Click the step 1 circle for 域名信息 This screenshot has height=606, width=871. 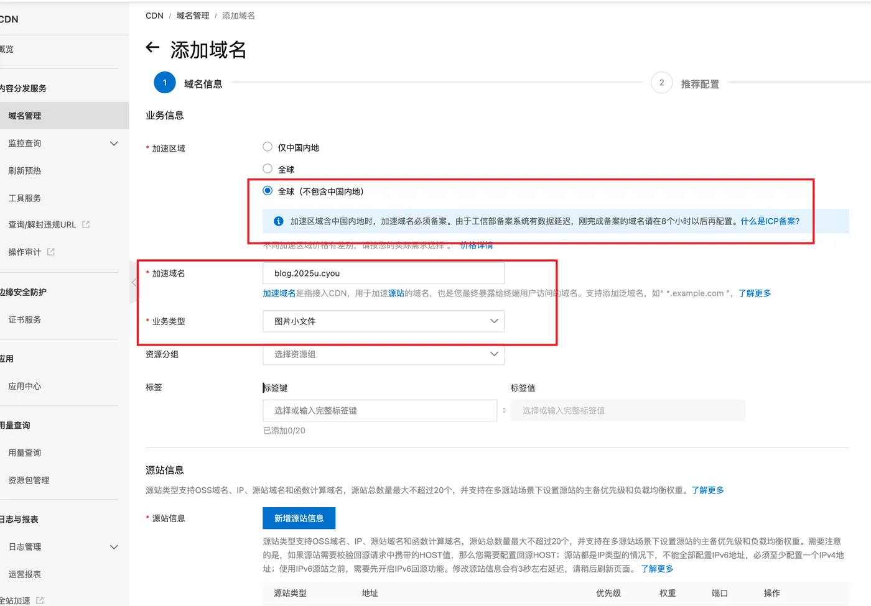[x=164, y=82]
